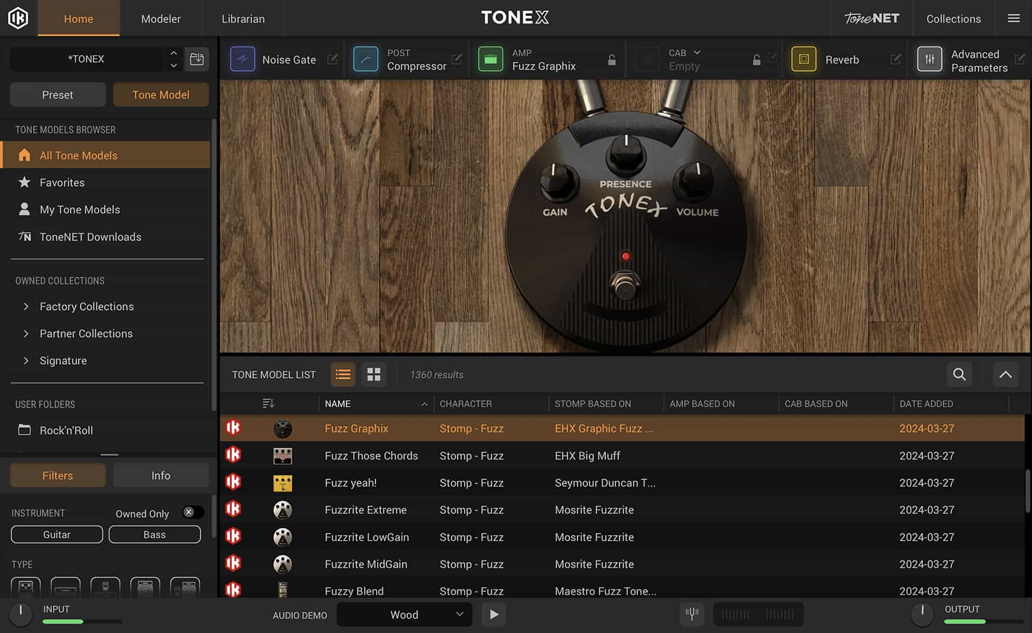
Task: Open ToneNET Downloads in the sidebar
Action: click(91, 236)
